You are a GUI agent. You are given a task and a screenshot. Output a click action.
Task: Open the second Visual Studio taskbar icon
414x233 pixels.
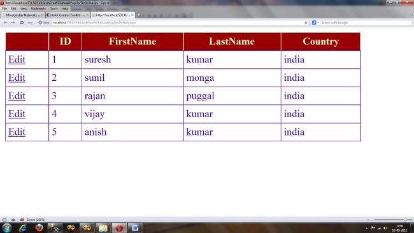click(x=87, y=228)
